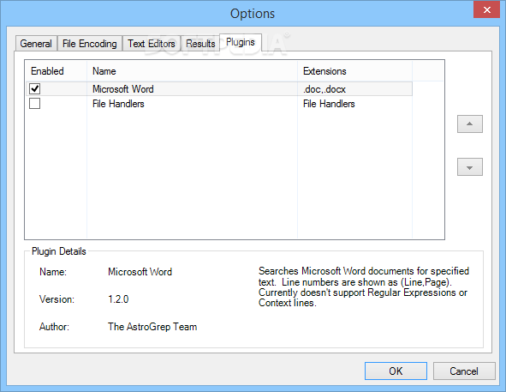The image size is (506, 392).
Task: Confirm options with OK button
Action: [x=396, y=371]
